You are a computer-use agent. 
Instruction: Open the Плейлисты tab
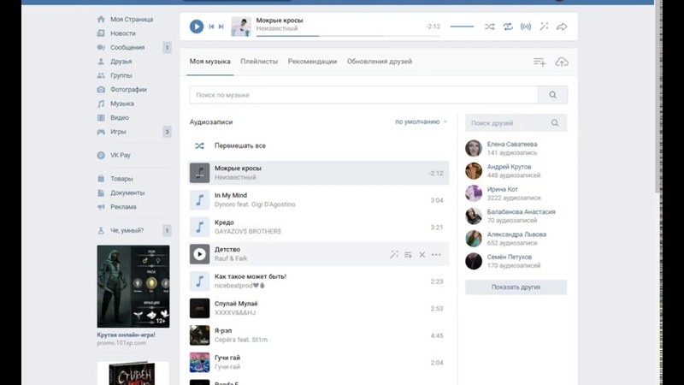(x=259, y=62)
